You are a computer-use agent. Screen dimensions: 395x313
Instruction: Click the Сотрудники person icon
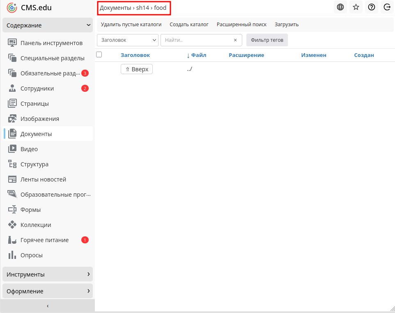click(12, 88)
